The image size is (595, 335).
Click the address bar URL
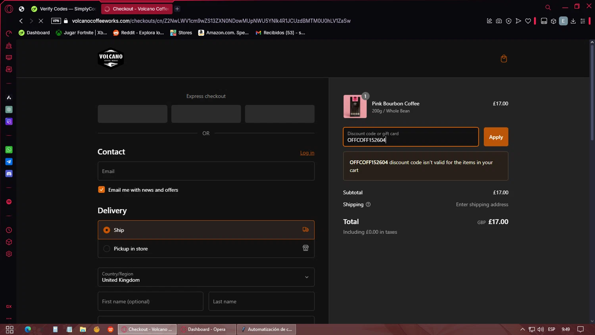211,21
